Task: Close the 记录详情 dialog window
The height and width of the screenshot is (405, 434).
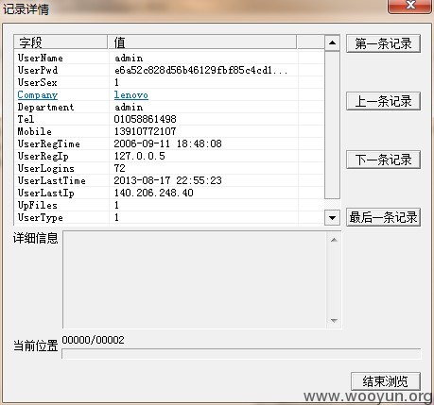Action: 409,6
